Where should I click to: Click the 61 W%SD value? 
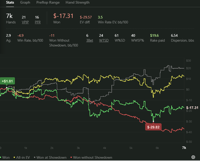(117, 36)
